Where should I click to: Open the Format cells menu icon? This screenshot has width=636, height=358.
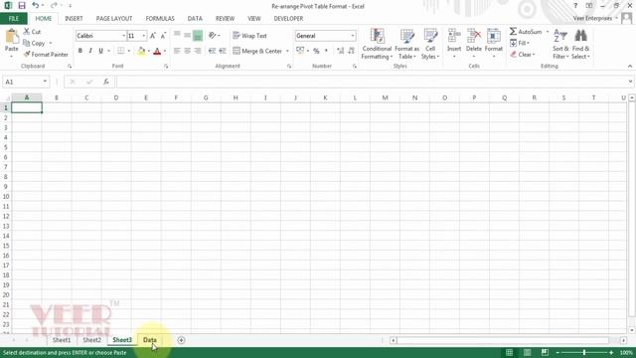pos(494,36)
